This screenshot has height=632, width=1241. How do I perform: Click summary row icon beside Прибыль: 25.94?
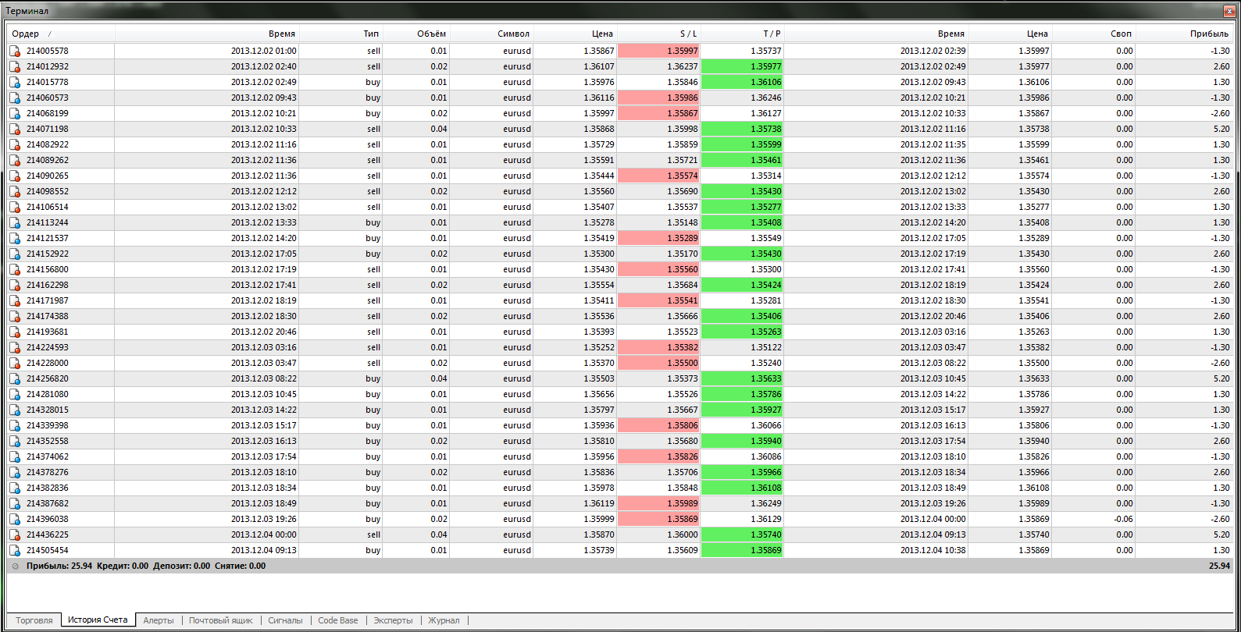tap(15, 566)
